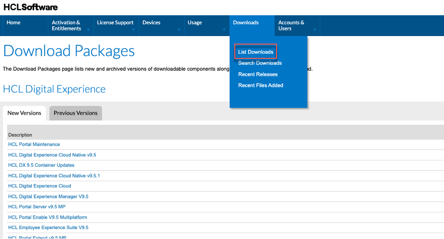This screenshot has width=444, height=239.
Task: Open Accounts & Users menu
Action: (x=291, y=26)
